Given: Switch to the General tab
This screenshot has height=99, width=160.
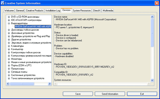Looking at the screenshot, I should click(20, 10).
